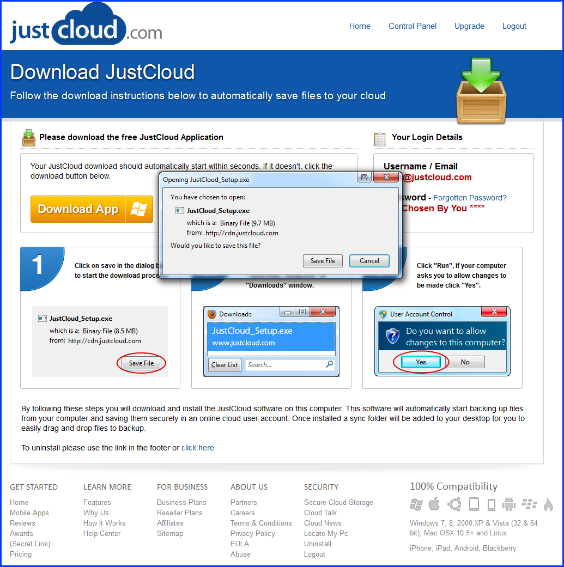Open Pricing footer link
This screenshot has width=564, height=567.
click(21, 554)
